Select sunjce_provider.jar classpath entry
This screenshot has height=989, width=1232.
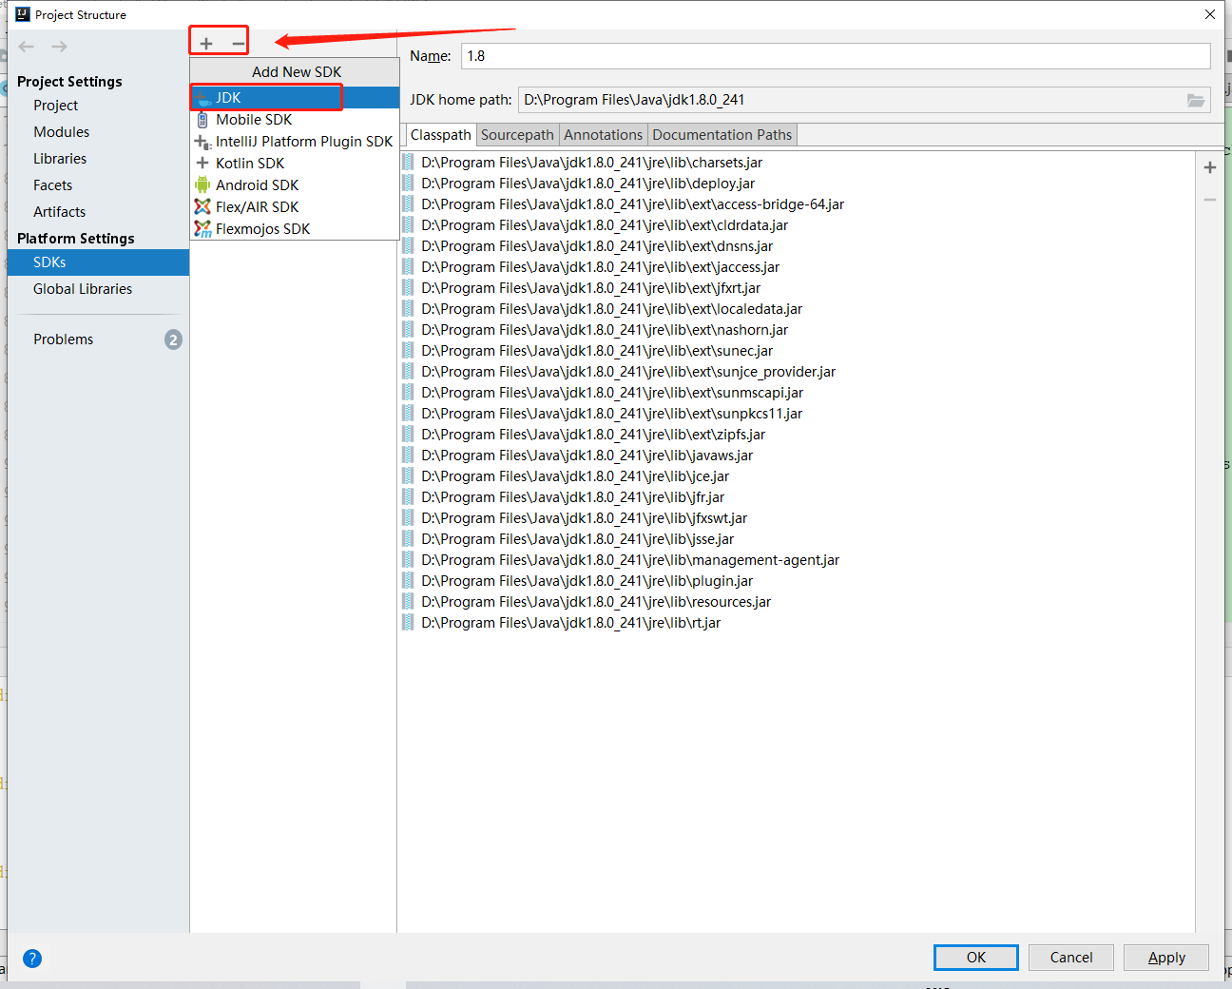click(x=797, y=372)
